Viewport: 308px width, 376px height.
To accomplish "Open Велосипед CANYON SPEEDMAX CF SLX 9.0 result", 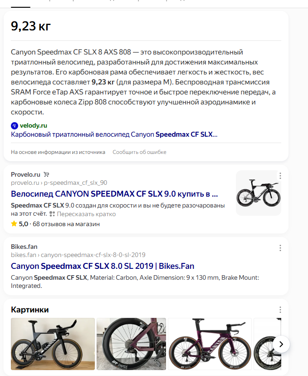I will tap(114, 194).
